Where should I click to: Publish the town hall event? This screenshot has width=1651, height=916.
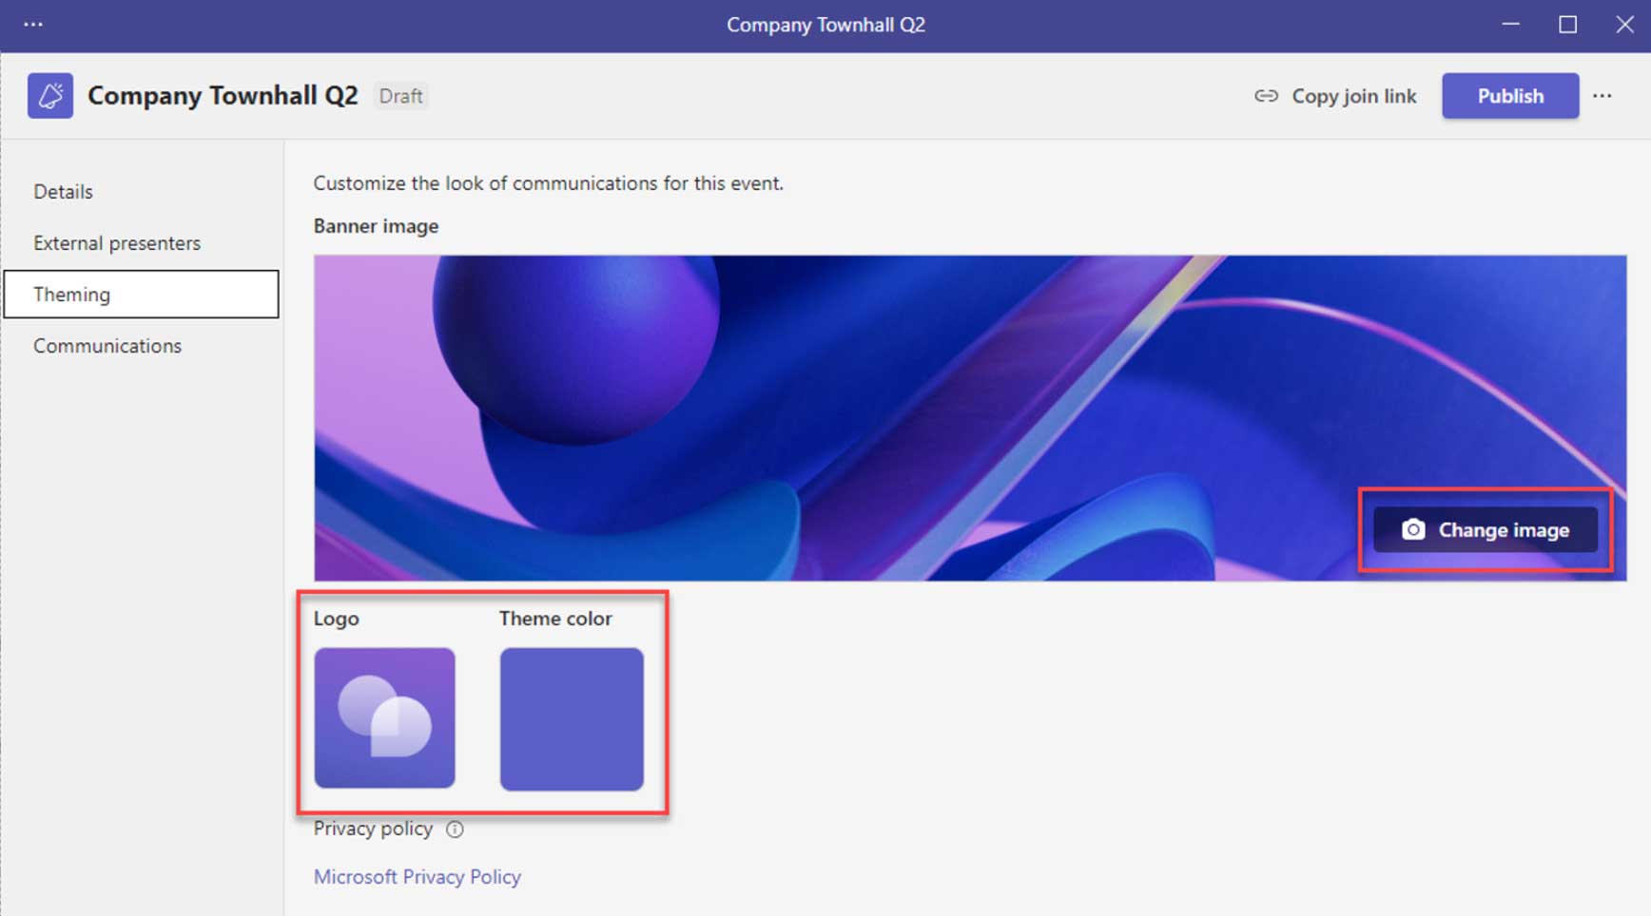click(x=1510, y=96)
